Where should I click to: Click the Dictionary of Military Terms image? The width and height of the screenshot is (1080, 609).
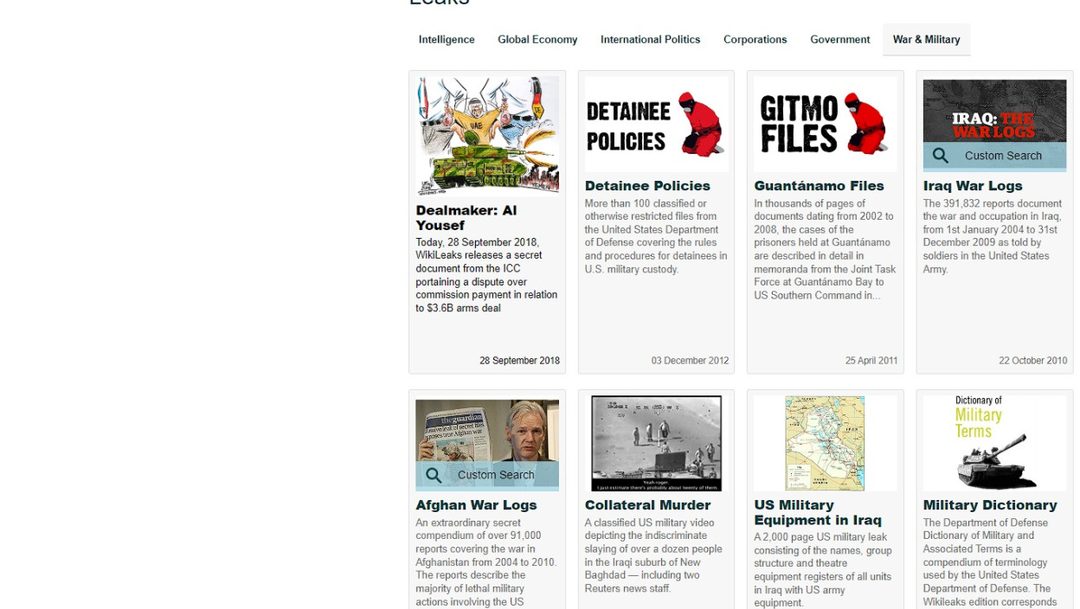(x=995, y=444)
